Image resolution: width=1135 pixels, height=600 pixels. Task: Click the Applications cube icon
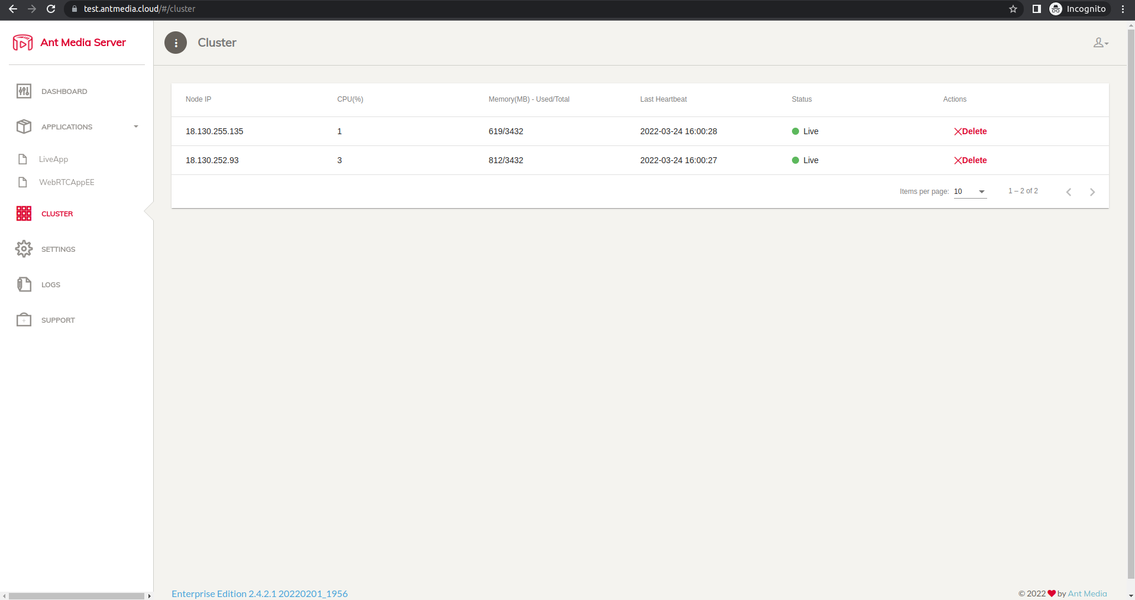[24, 127]
